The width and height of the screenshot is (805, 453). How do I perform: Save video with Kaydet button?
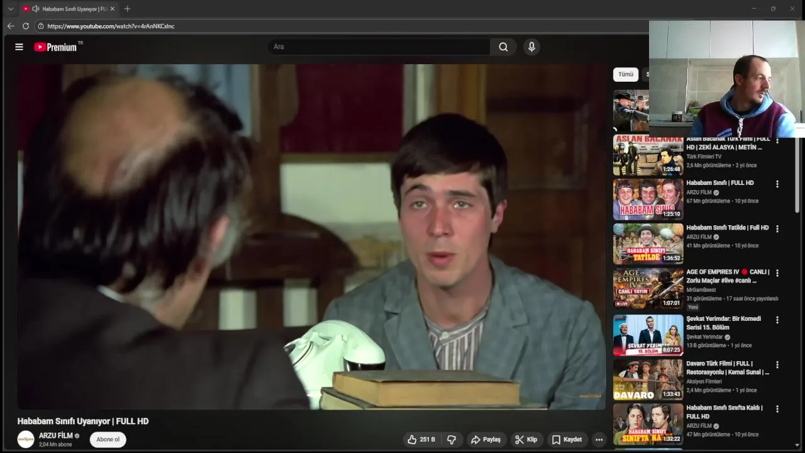(x=567, y=440)
